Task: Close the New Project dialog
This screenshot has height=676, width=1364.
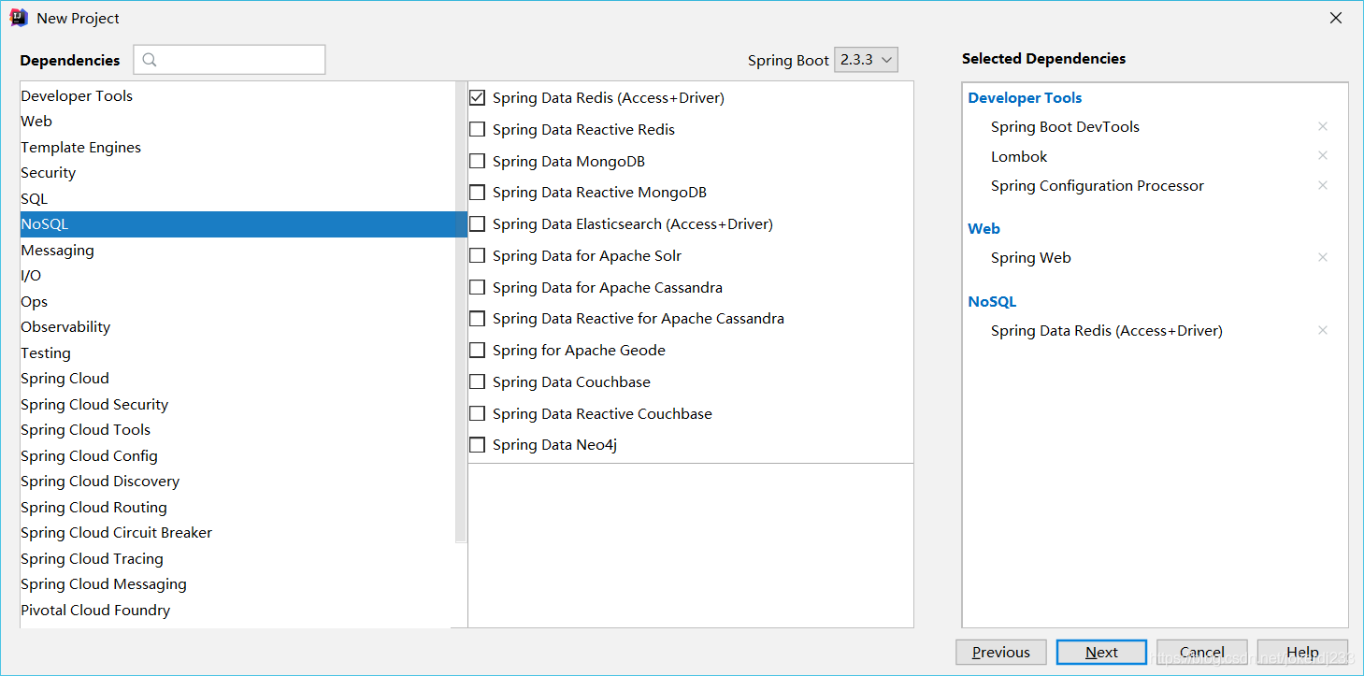Action: coord(1336,18)
